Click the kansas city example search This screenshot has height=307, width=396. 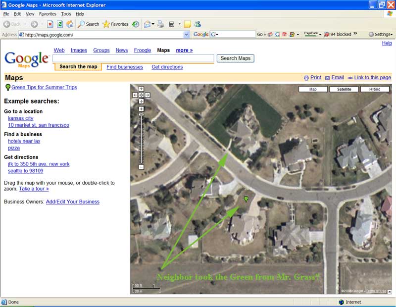click(21, 118)
